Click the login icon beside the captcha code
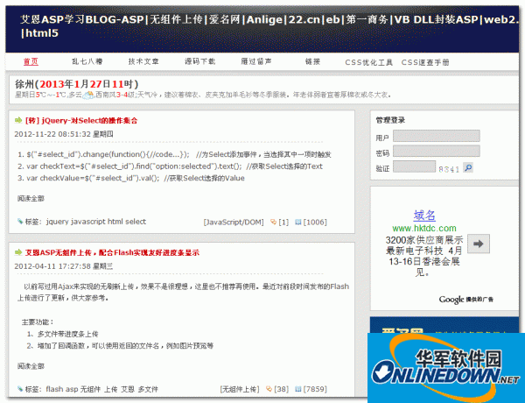This screenshot has height=403, width=525. (466, 167)
